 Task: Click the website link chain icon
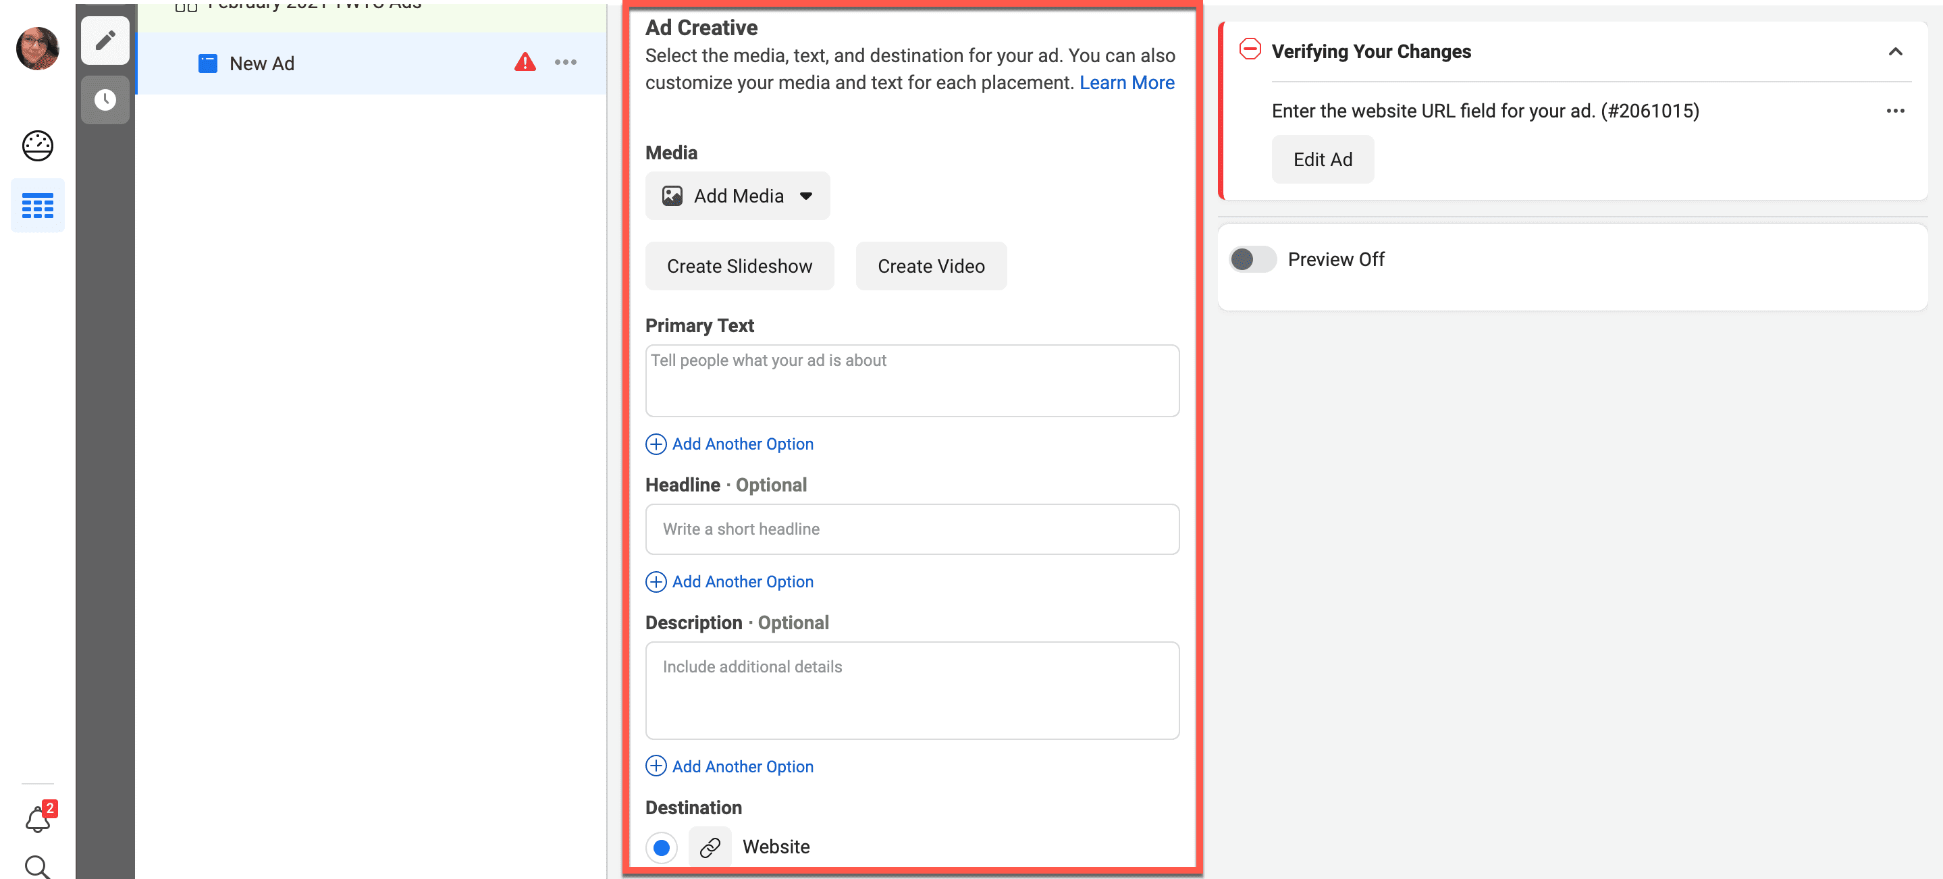click(x=709, y=847)
